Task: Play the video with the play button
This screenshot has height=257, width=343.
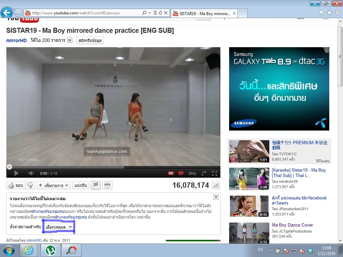Action: click(x=16, y=173)
